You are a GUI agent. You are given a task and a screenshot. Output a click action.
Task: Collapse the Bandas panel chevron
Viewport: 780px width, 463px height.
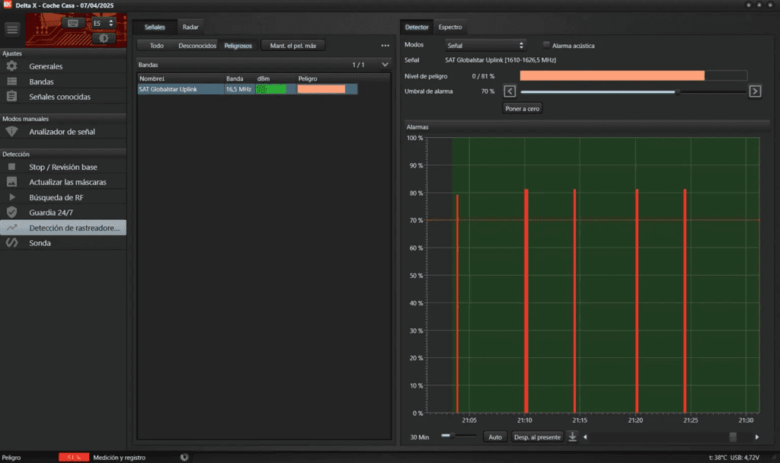point(385,65)
